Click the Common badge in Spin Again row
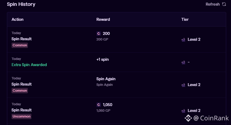 point(20,91)
